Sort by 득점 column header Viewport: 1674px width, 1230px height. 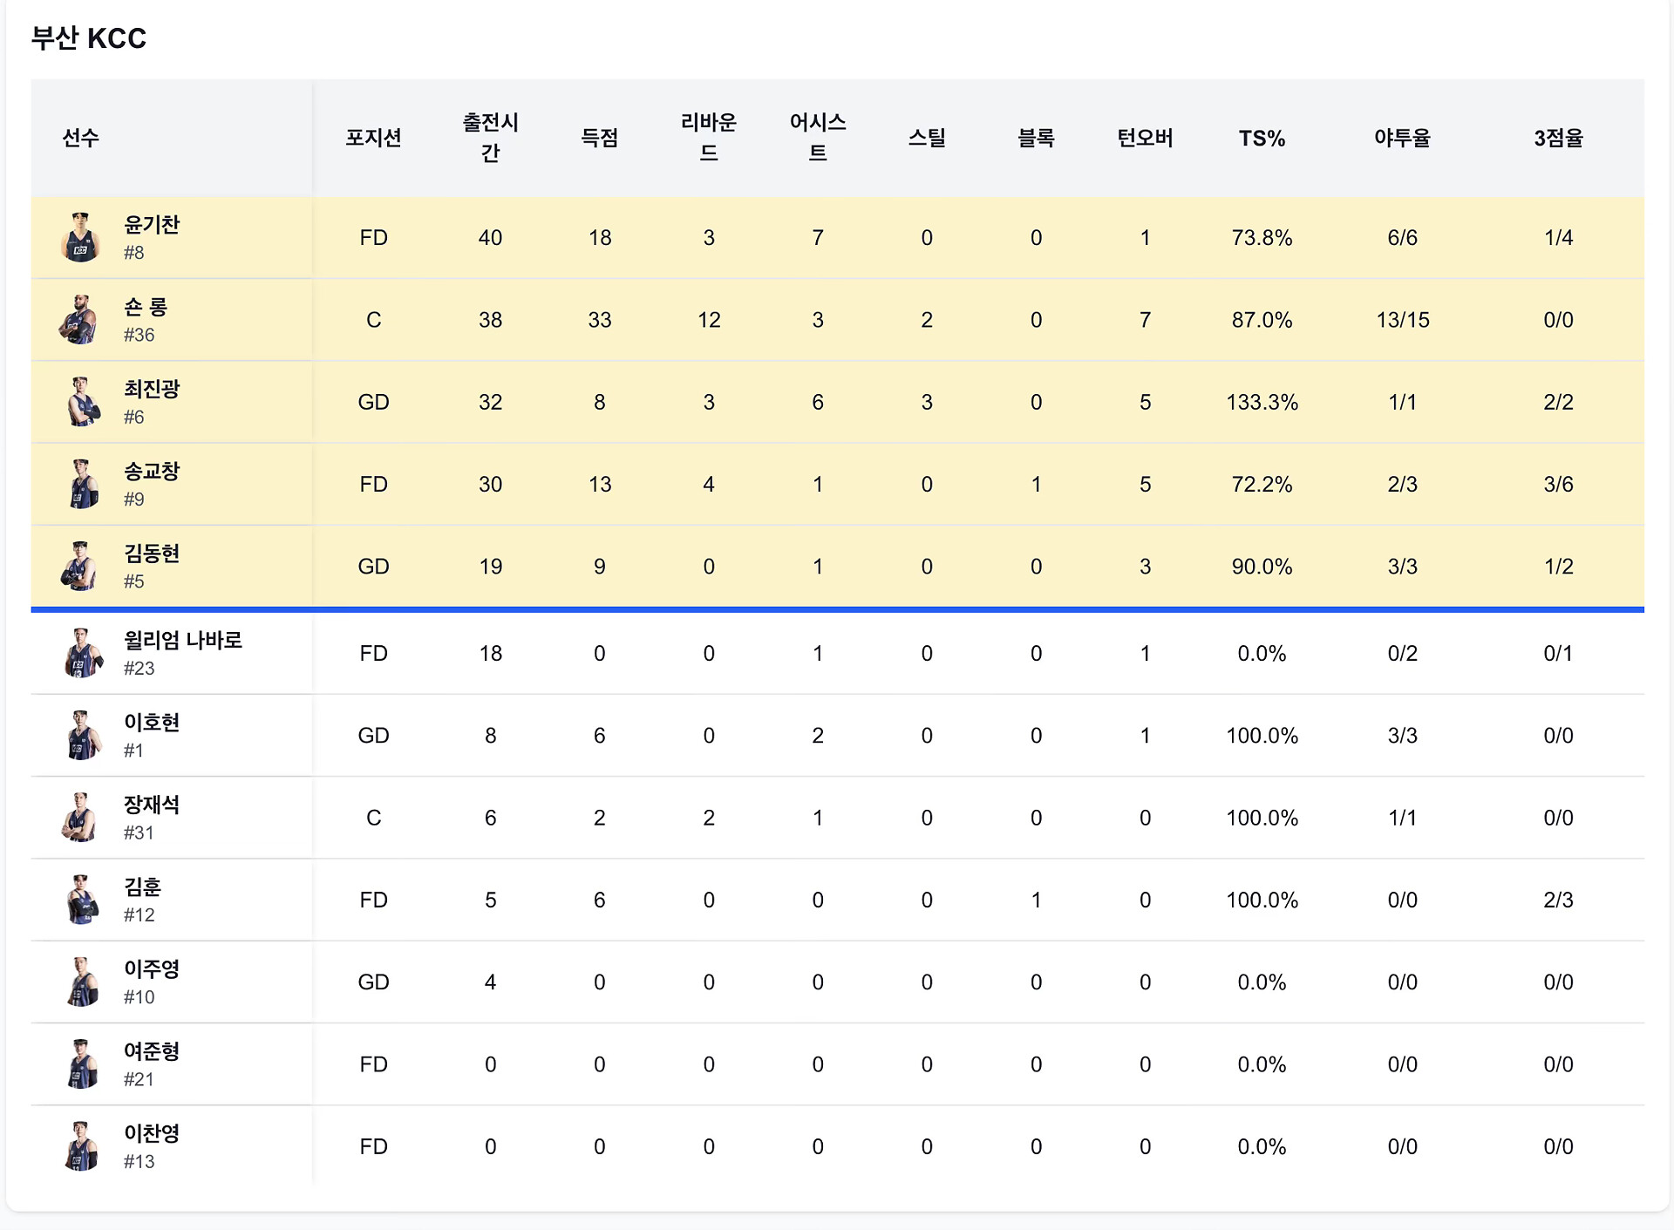pyautogui.click(x=599, y=138)
